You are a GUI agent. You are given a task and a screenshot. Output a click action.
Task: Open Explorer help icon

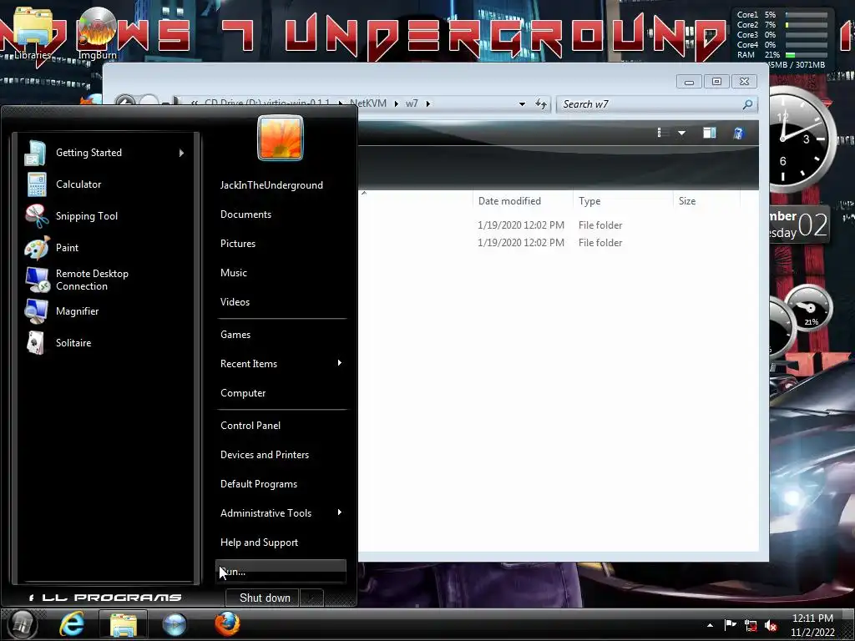[738, 133]
